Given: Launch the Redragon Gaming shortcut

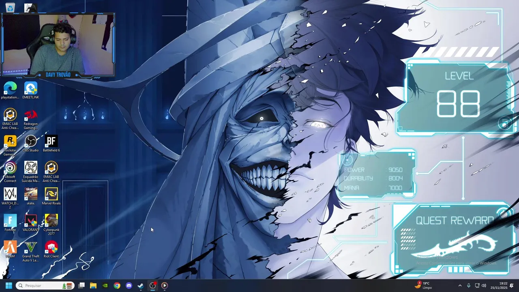Looking at the screenshot, I should click(31, 119).
